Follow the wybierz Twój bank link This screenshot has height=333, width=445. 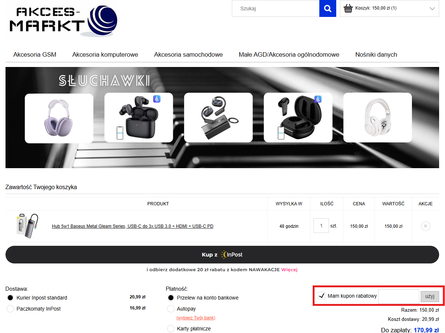pos(196,318)
